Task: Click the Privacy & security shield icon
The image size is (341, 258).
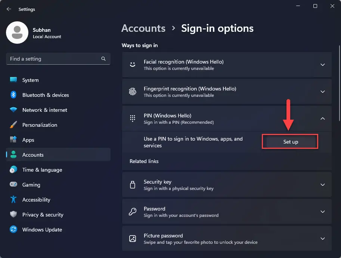Action: pos(13,215)
